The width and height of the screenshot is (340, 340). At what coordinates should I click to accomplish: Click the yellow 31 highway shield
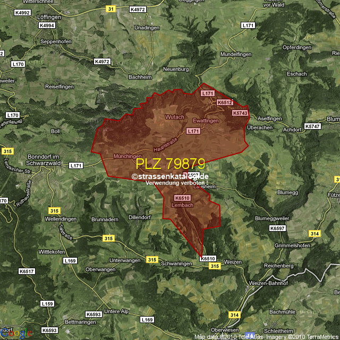pos(110,9)
